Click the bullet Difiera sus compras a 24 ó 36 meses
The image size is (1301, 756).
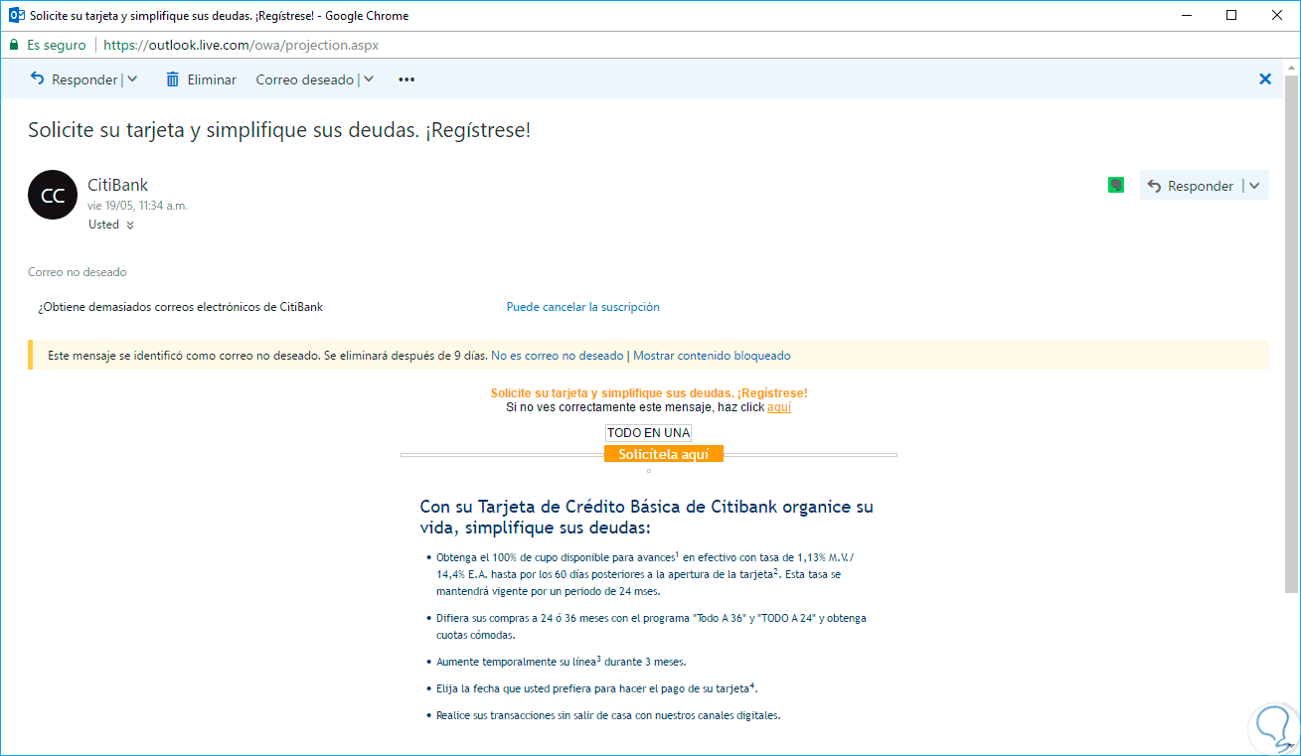tap(651, 626)
